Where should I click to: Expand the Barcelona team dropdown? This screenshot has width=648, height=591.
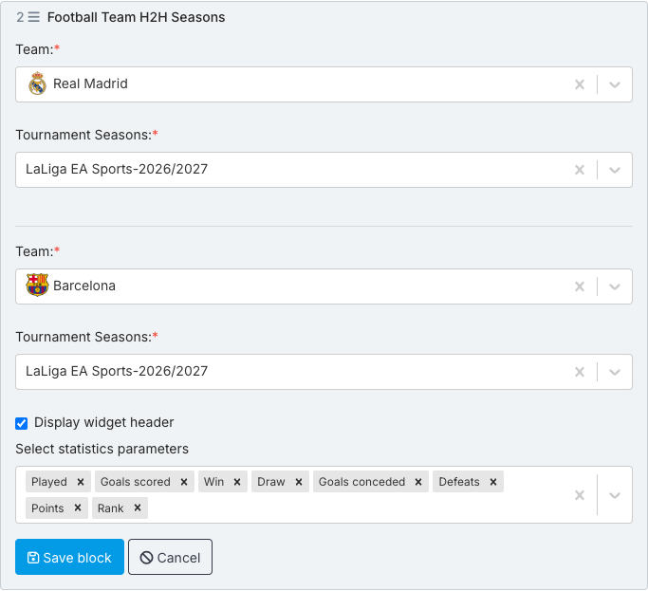615,286
